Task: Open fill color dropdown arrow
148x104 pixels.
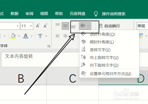Action: point(19,36)
